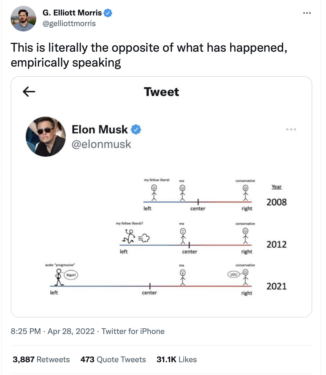The height and width of the screenshot is (375, 326).
Task: Open embedded tweet's three-dot menu
Action: [x=291, y=129]
